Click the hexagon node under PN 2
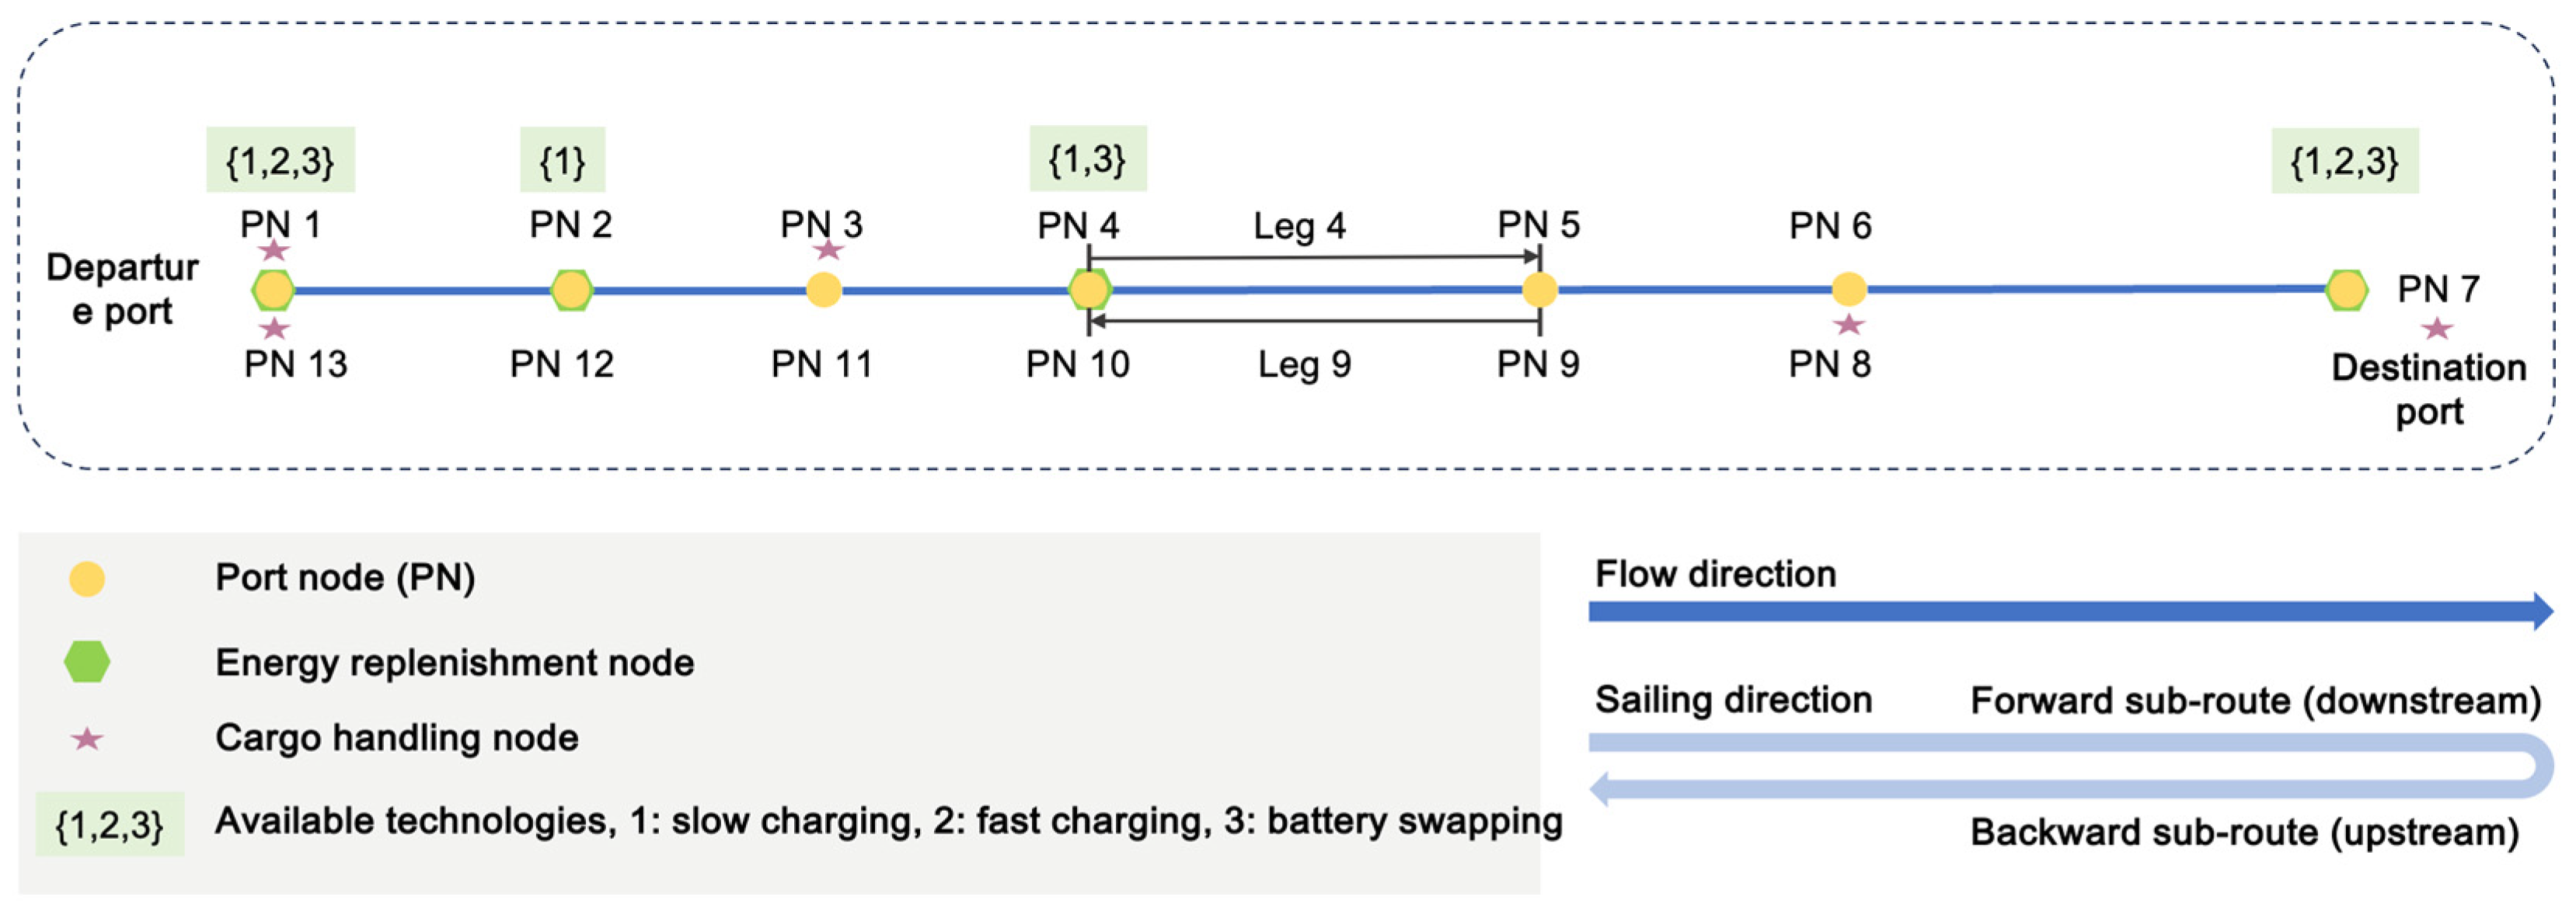This screenshot has height=915, width=2576. 571,290
